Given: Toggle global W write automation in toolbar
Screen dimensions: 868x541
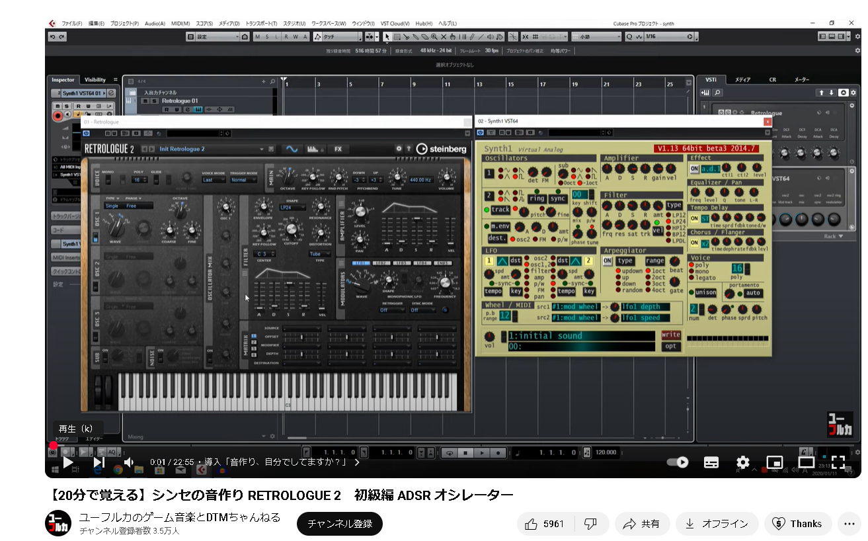Looking at the screenshot, I should (x=296, y=37).
